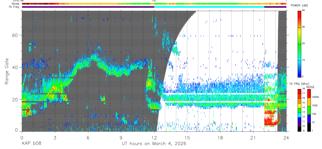Click x-axis tick label '24'
322x149 pixels.
point(286,138)
